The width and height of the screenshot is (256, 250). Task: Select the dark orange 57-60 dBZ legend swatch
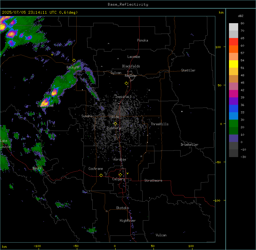[x=233, y=49]
